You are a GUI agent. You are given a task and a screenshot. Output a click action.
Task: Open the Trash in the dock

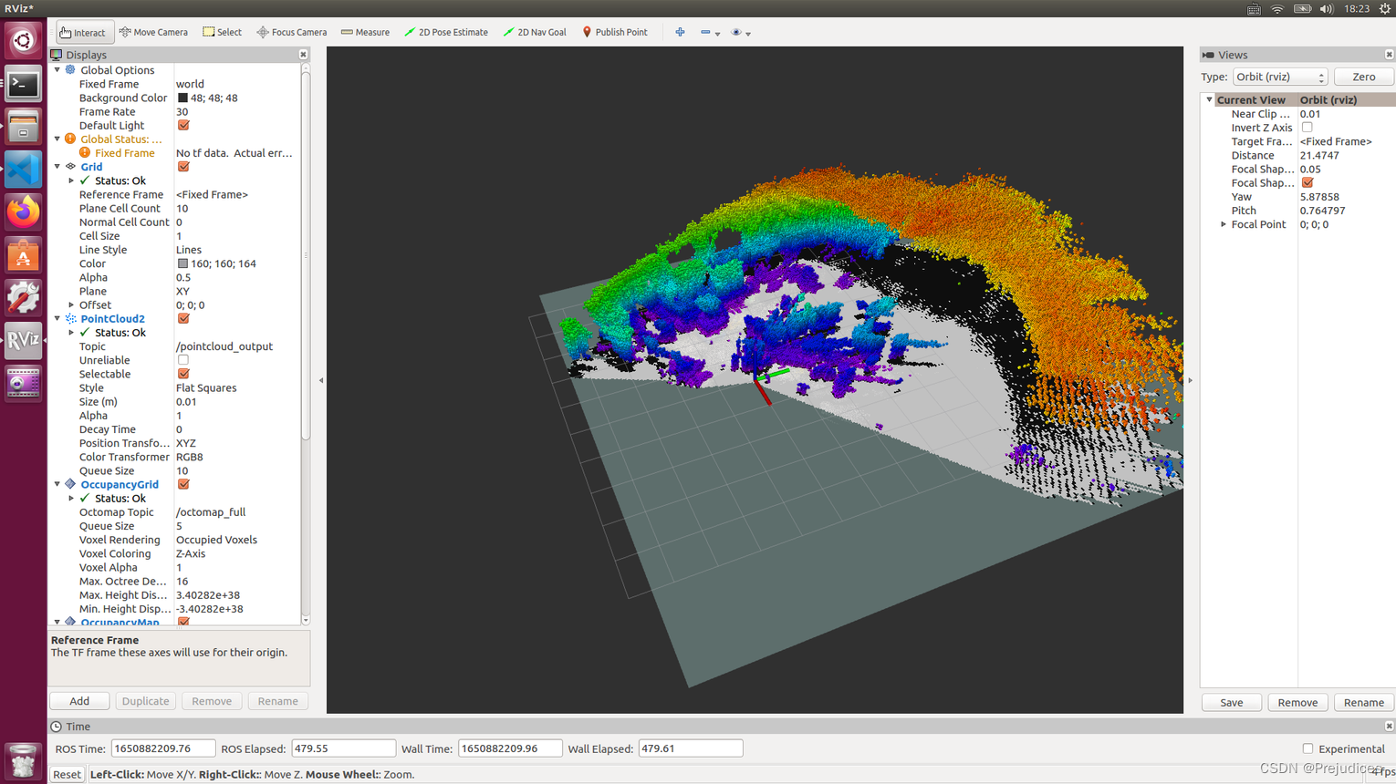click(24, 760)
